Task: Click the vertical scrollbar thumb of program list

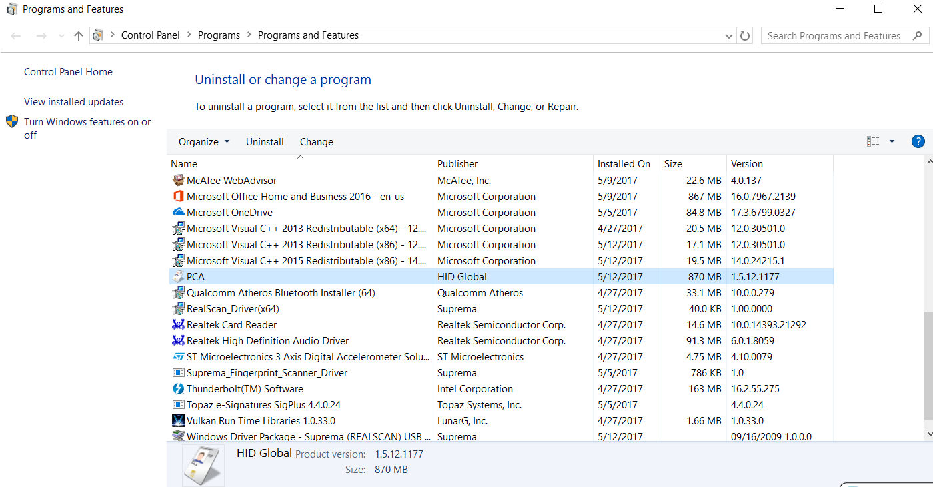Action: coord(928,366)
